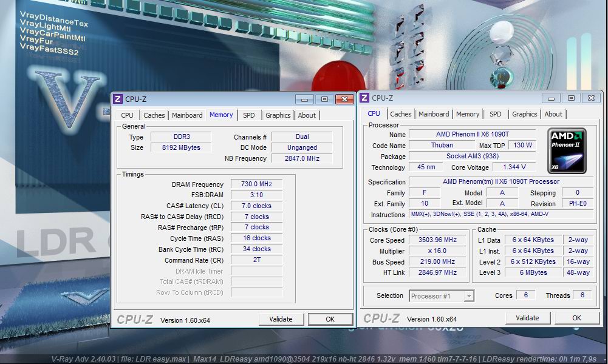Select CPU tab in right CPU-Z window
Viewport: 608px width, 364px height.
[374, 113]
